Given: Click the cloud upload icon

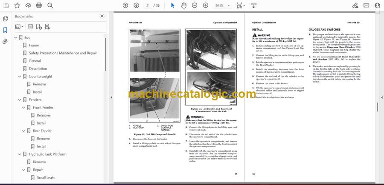Looking at the screenshot, I should pyautogui.click(x=28, y=6).
